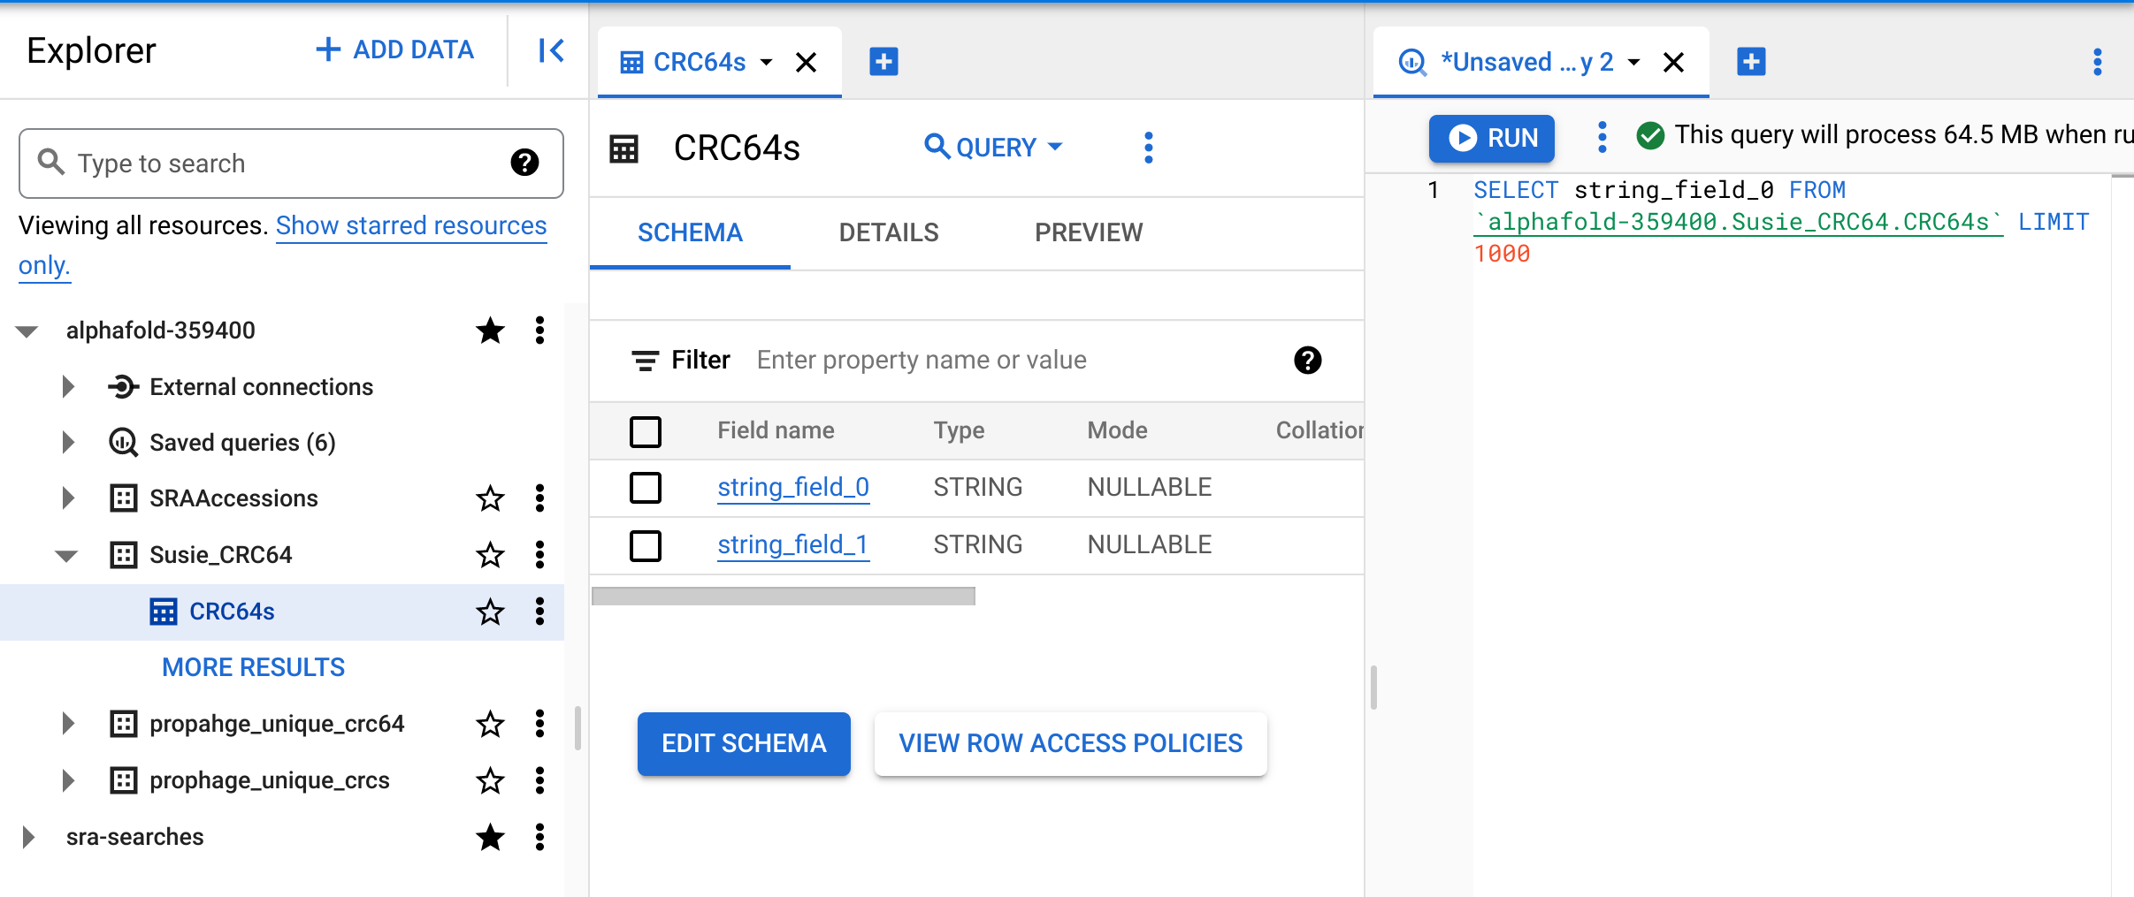Click ADD DATA in Explorer

coord(395,49)
